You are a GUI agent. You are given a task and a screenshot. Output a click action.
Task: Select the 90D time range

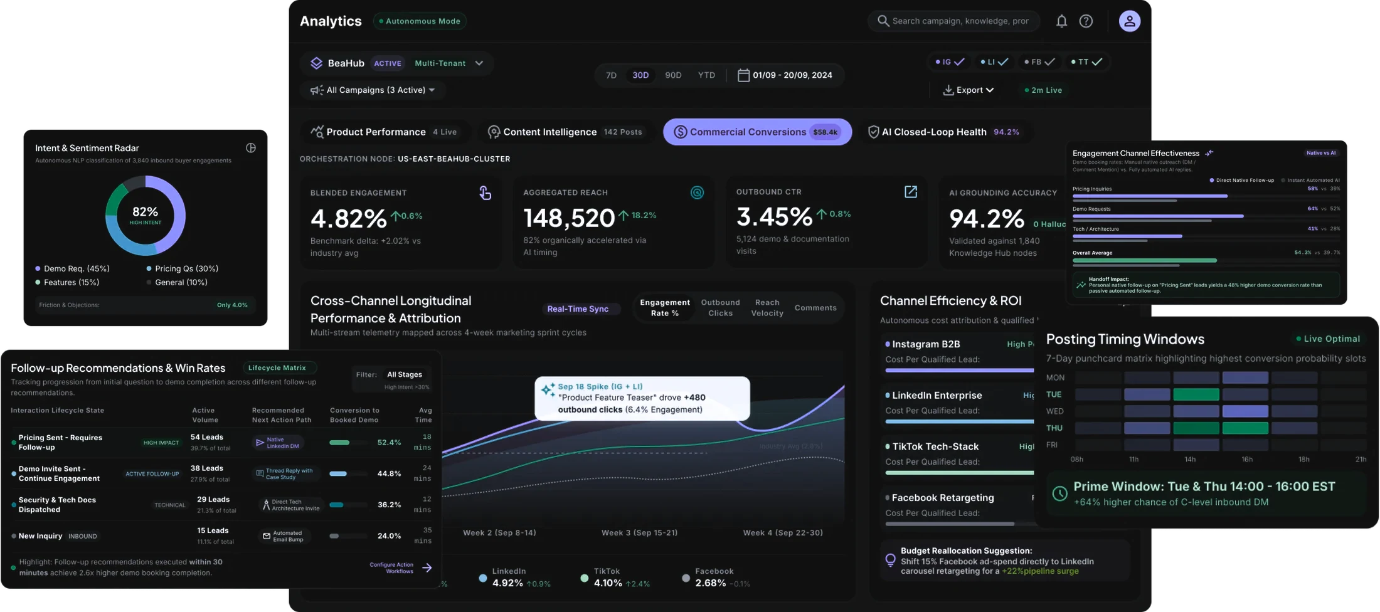coord(673,75)
